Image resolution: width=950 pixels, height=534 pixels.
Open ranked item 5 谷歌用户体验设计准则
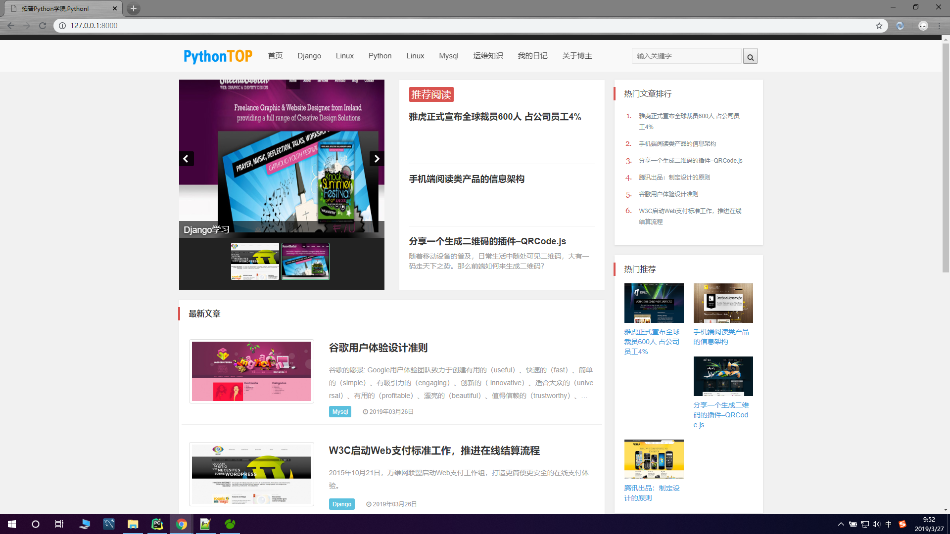668,194
